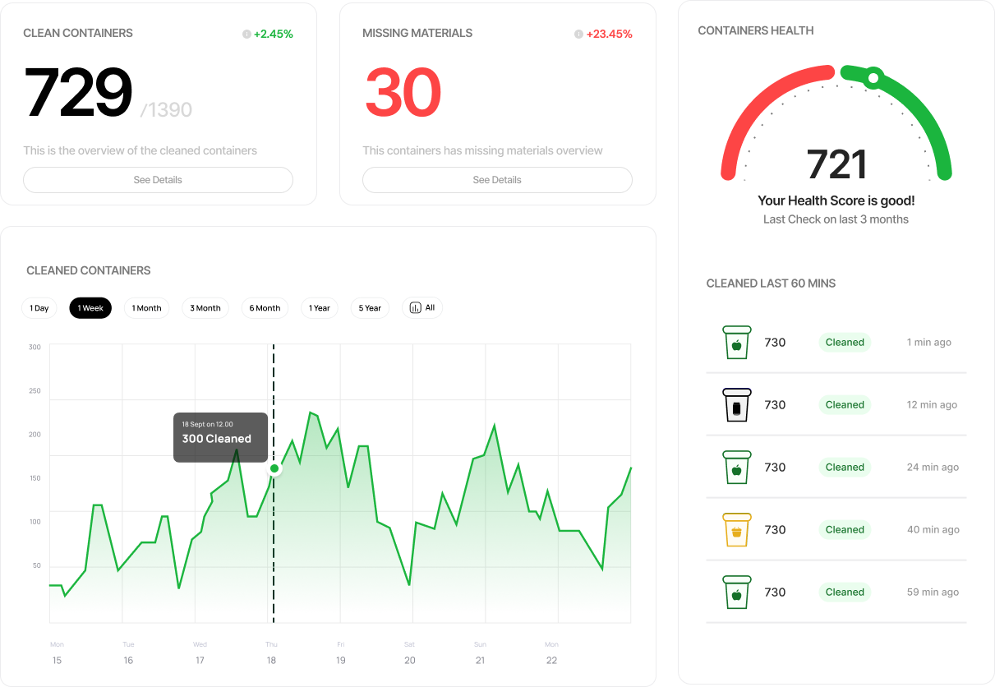Open See Details under Missing Materials
This screenshot has width=995, height=687.
click(497, 180)
